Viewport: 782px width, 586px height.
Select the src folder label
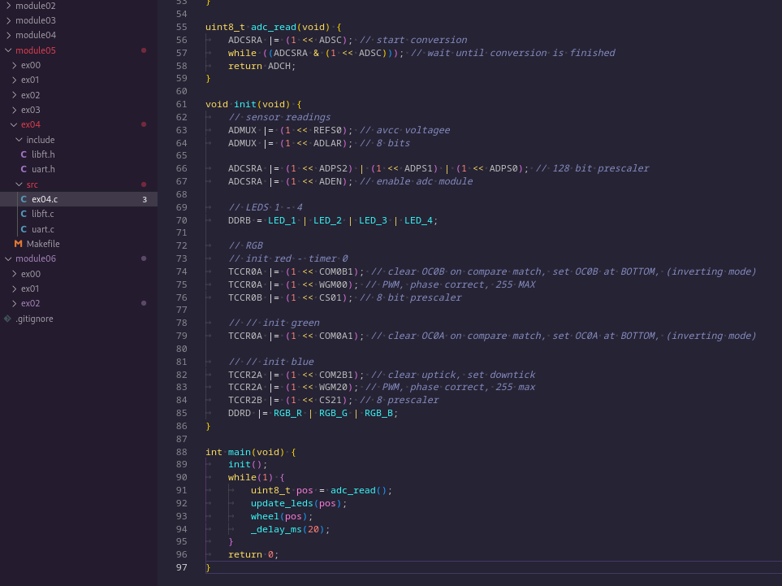tap(32, 184)
